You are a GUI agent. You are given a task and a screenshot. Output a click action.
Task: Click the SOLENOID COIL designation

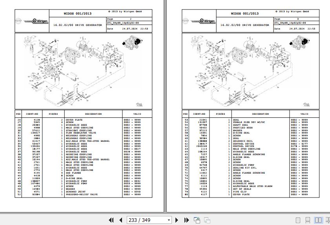242,141
